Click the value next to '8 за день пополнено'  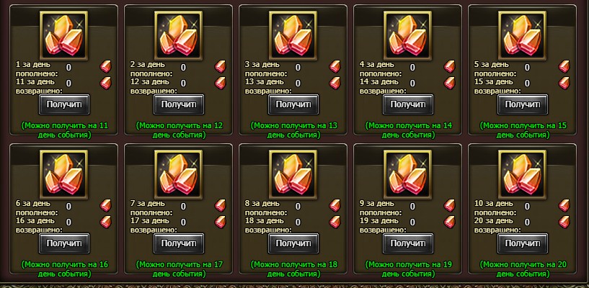tap(298, 206)
